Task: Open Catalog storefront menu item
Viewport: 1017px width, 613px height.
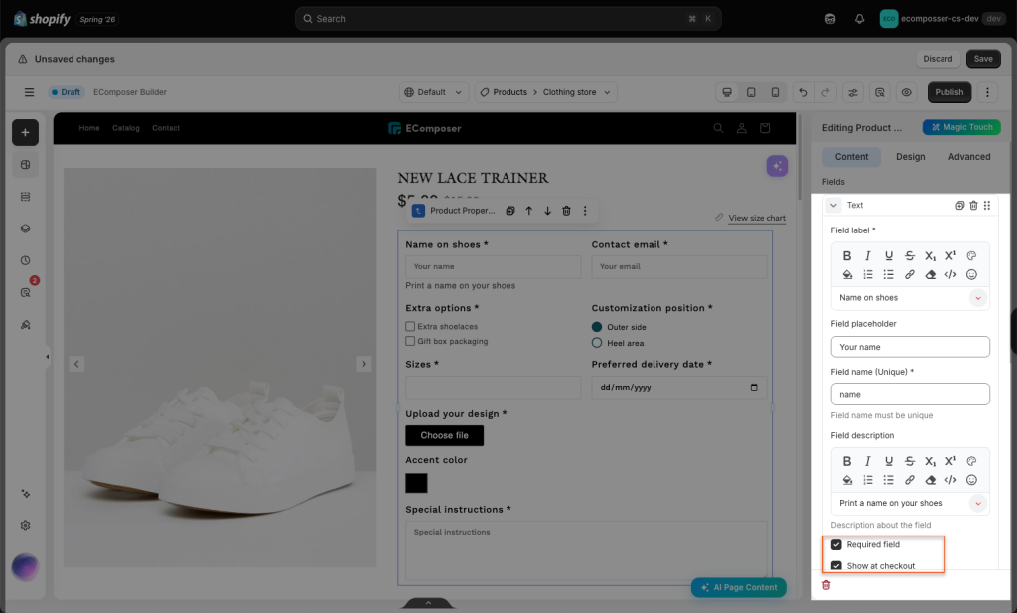Action: pyautogui.click(x=126, y=128)
